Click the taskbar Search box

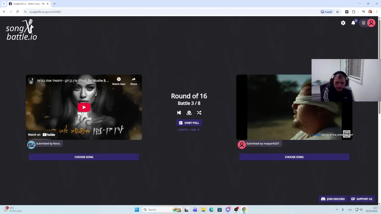pos(162,210)
